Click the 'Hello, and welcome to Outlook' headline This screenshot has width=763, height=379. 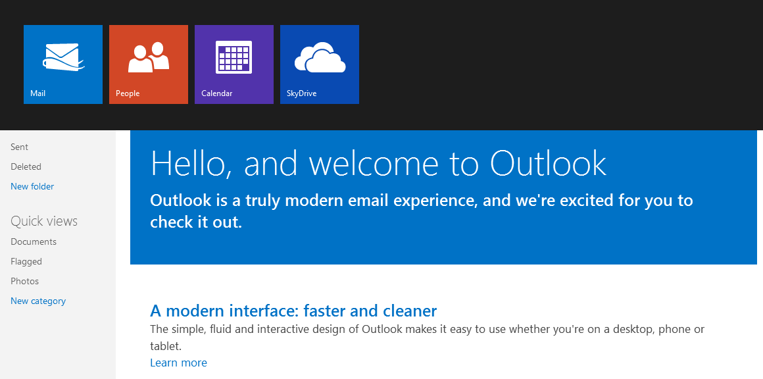click(x=378, y=163)
